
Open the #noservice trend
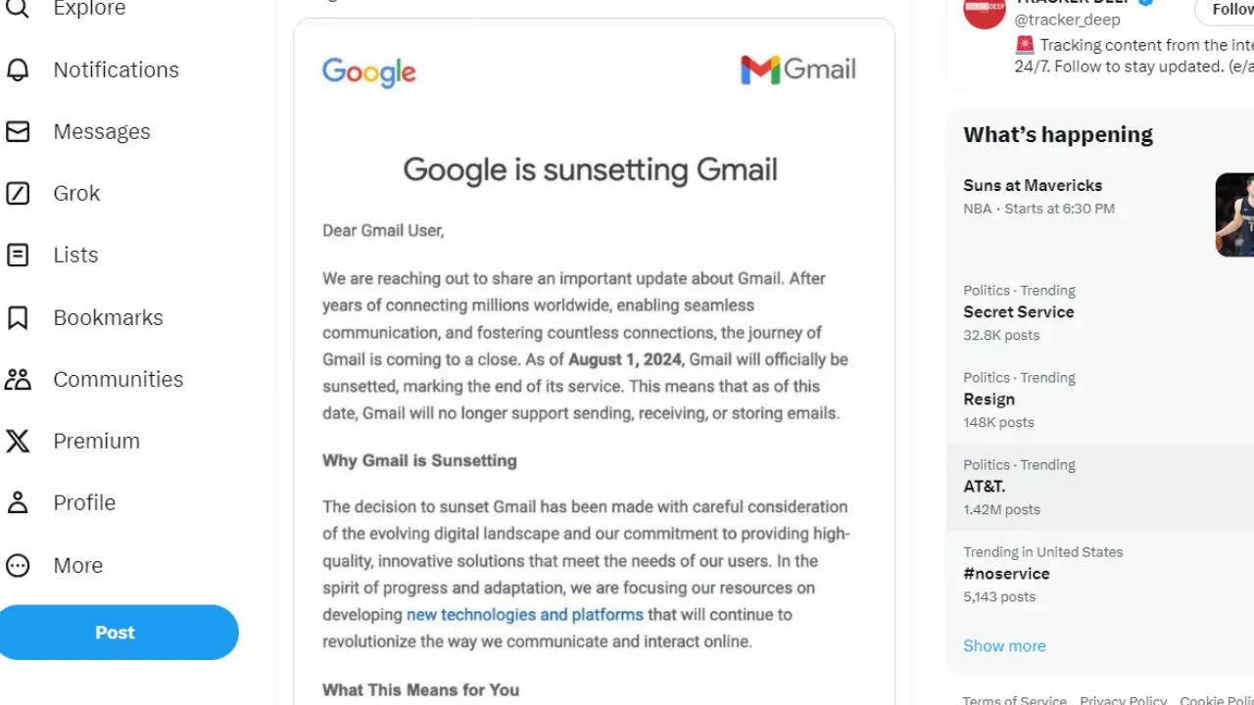click(x=1006, y=573)
